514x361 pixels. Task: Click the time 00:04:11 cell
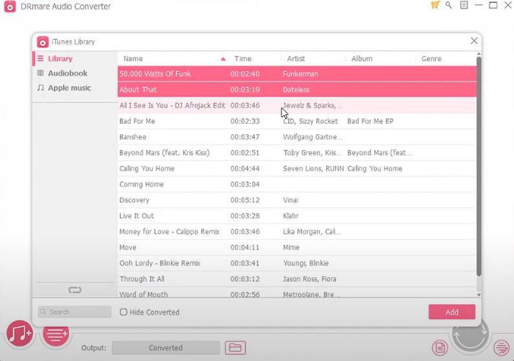point(245,247)
